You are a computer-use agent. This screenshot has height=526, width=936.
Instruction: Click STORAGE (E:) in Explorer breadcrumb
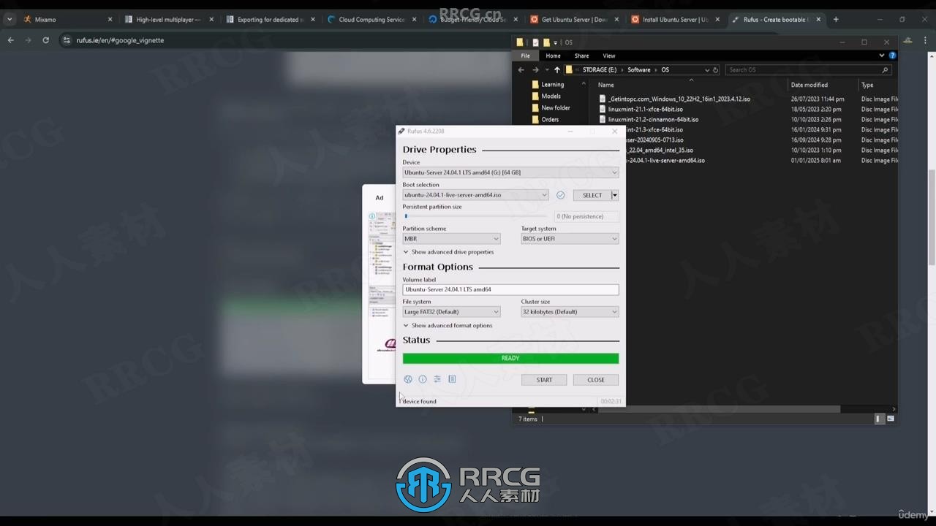[600, 70]
